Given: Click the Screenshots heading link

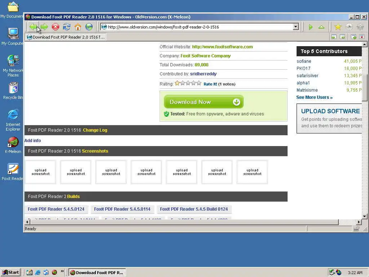Looking at the screenshot, I should point(95,151).
